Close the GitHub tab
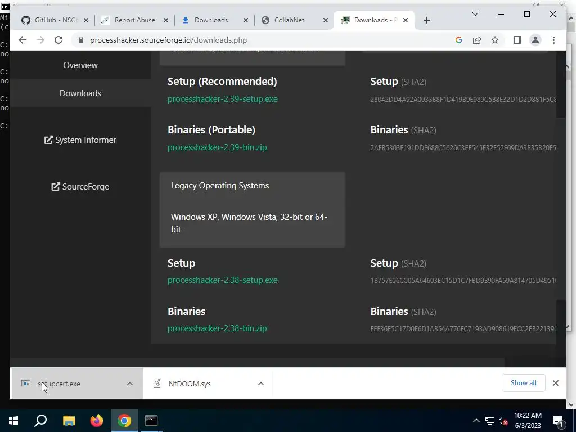 click(86, 20)
